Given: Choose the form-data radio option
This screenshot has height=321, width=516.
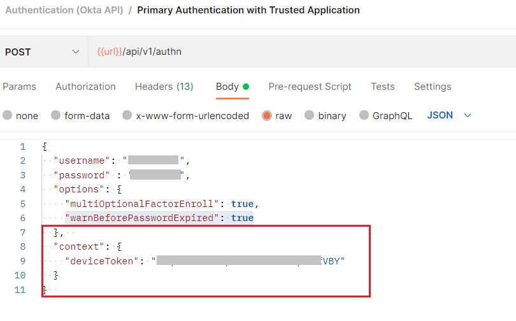Looking at the screenshot, I should pyautogui.click(x=55, y=116).
